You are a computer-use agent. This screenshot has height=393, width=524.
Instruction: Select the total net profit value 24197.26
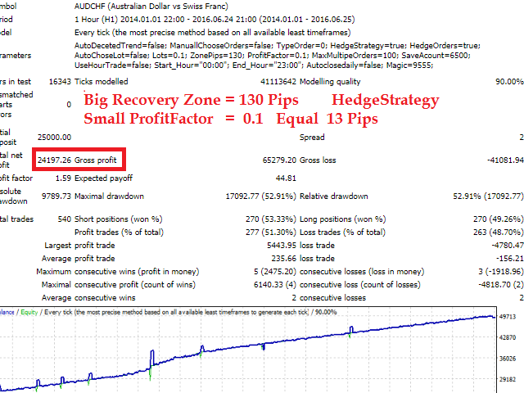point(54,160)
